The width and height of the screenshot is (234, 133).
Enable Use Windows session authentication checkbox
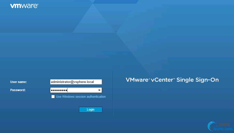[x=53, y=97]
